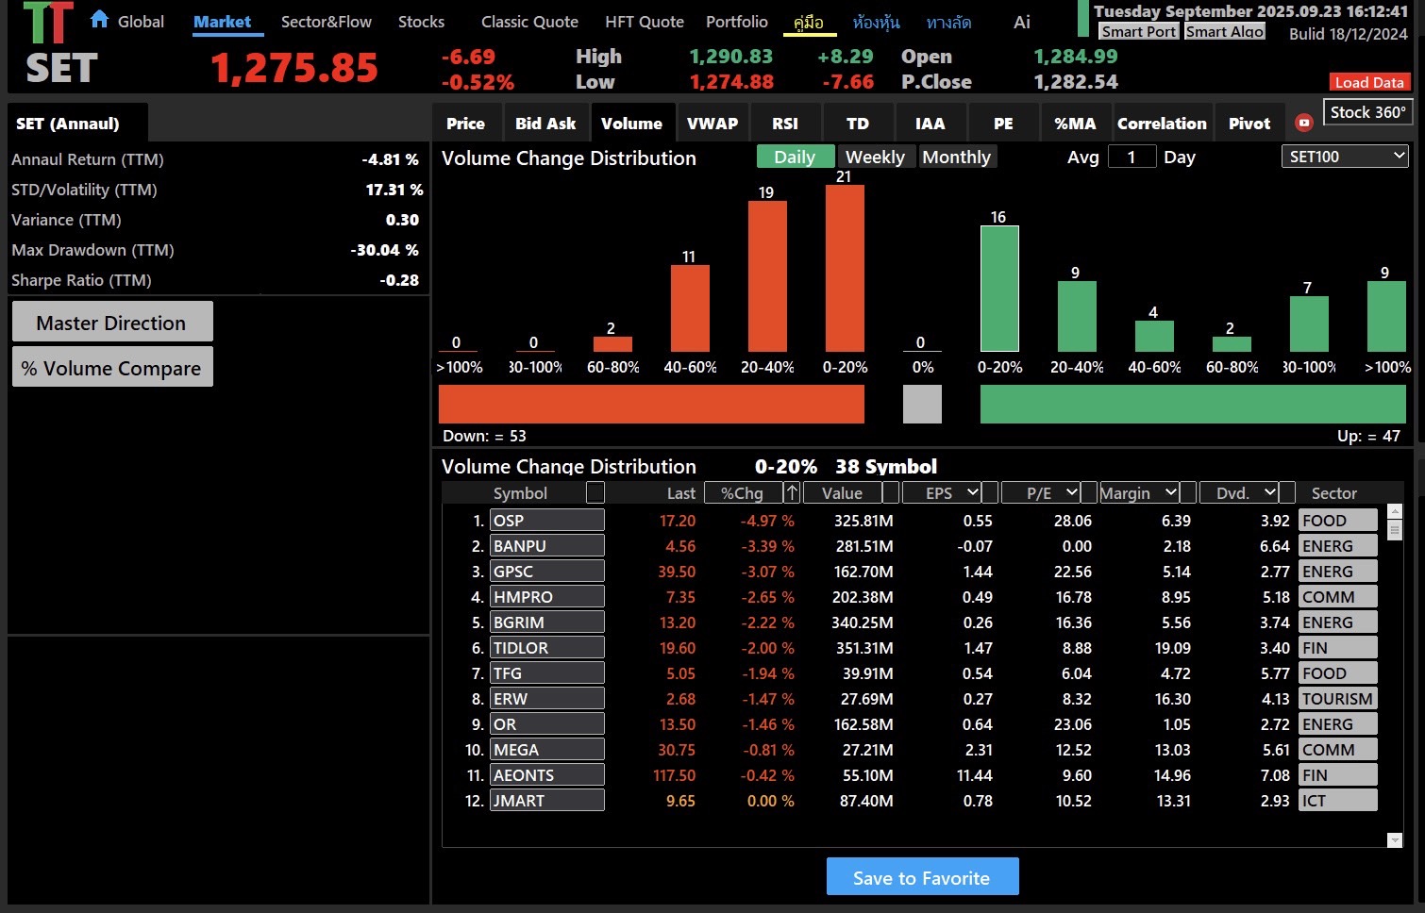1425x913 pixels.
Task: Switch to the VWAP tab
Action: [712, 124]
